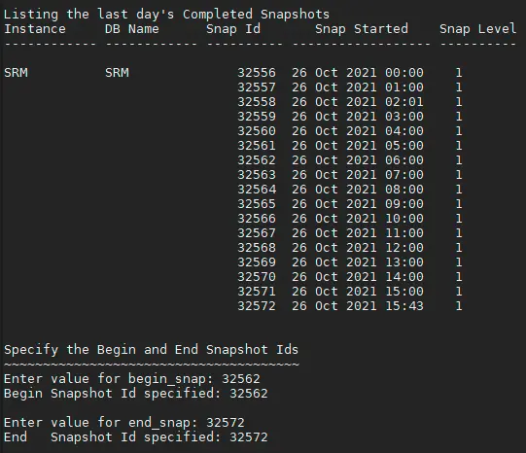The width and height of the screenshot is (526, 453).
Task: Click 'Begin Snapshot Id specified' line
Action: click(x=136, y=394)
